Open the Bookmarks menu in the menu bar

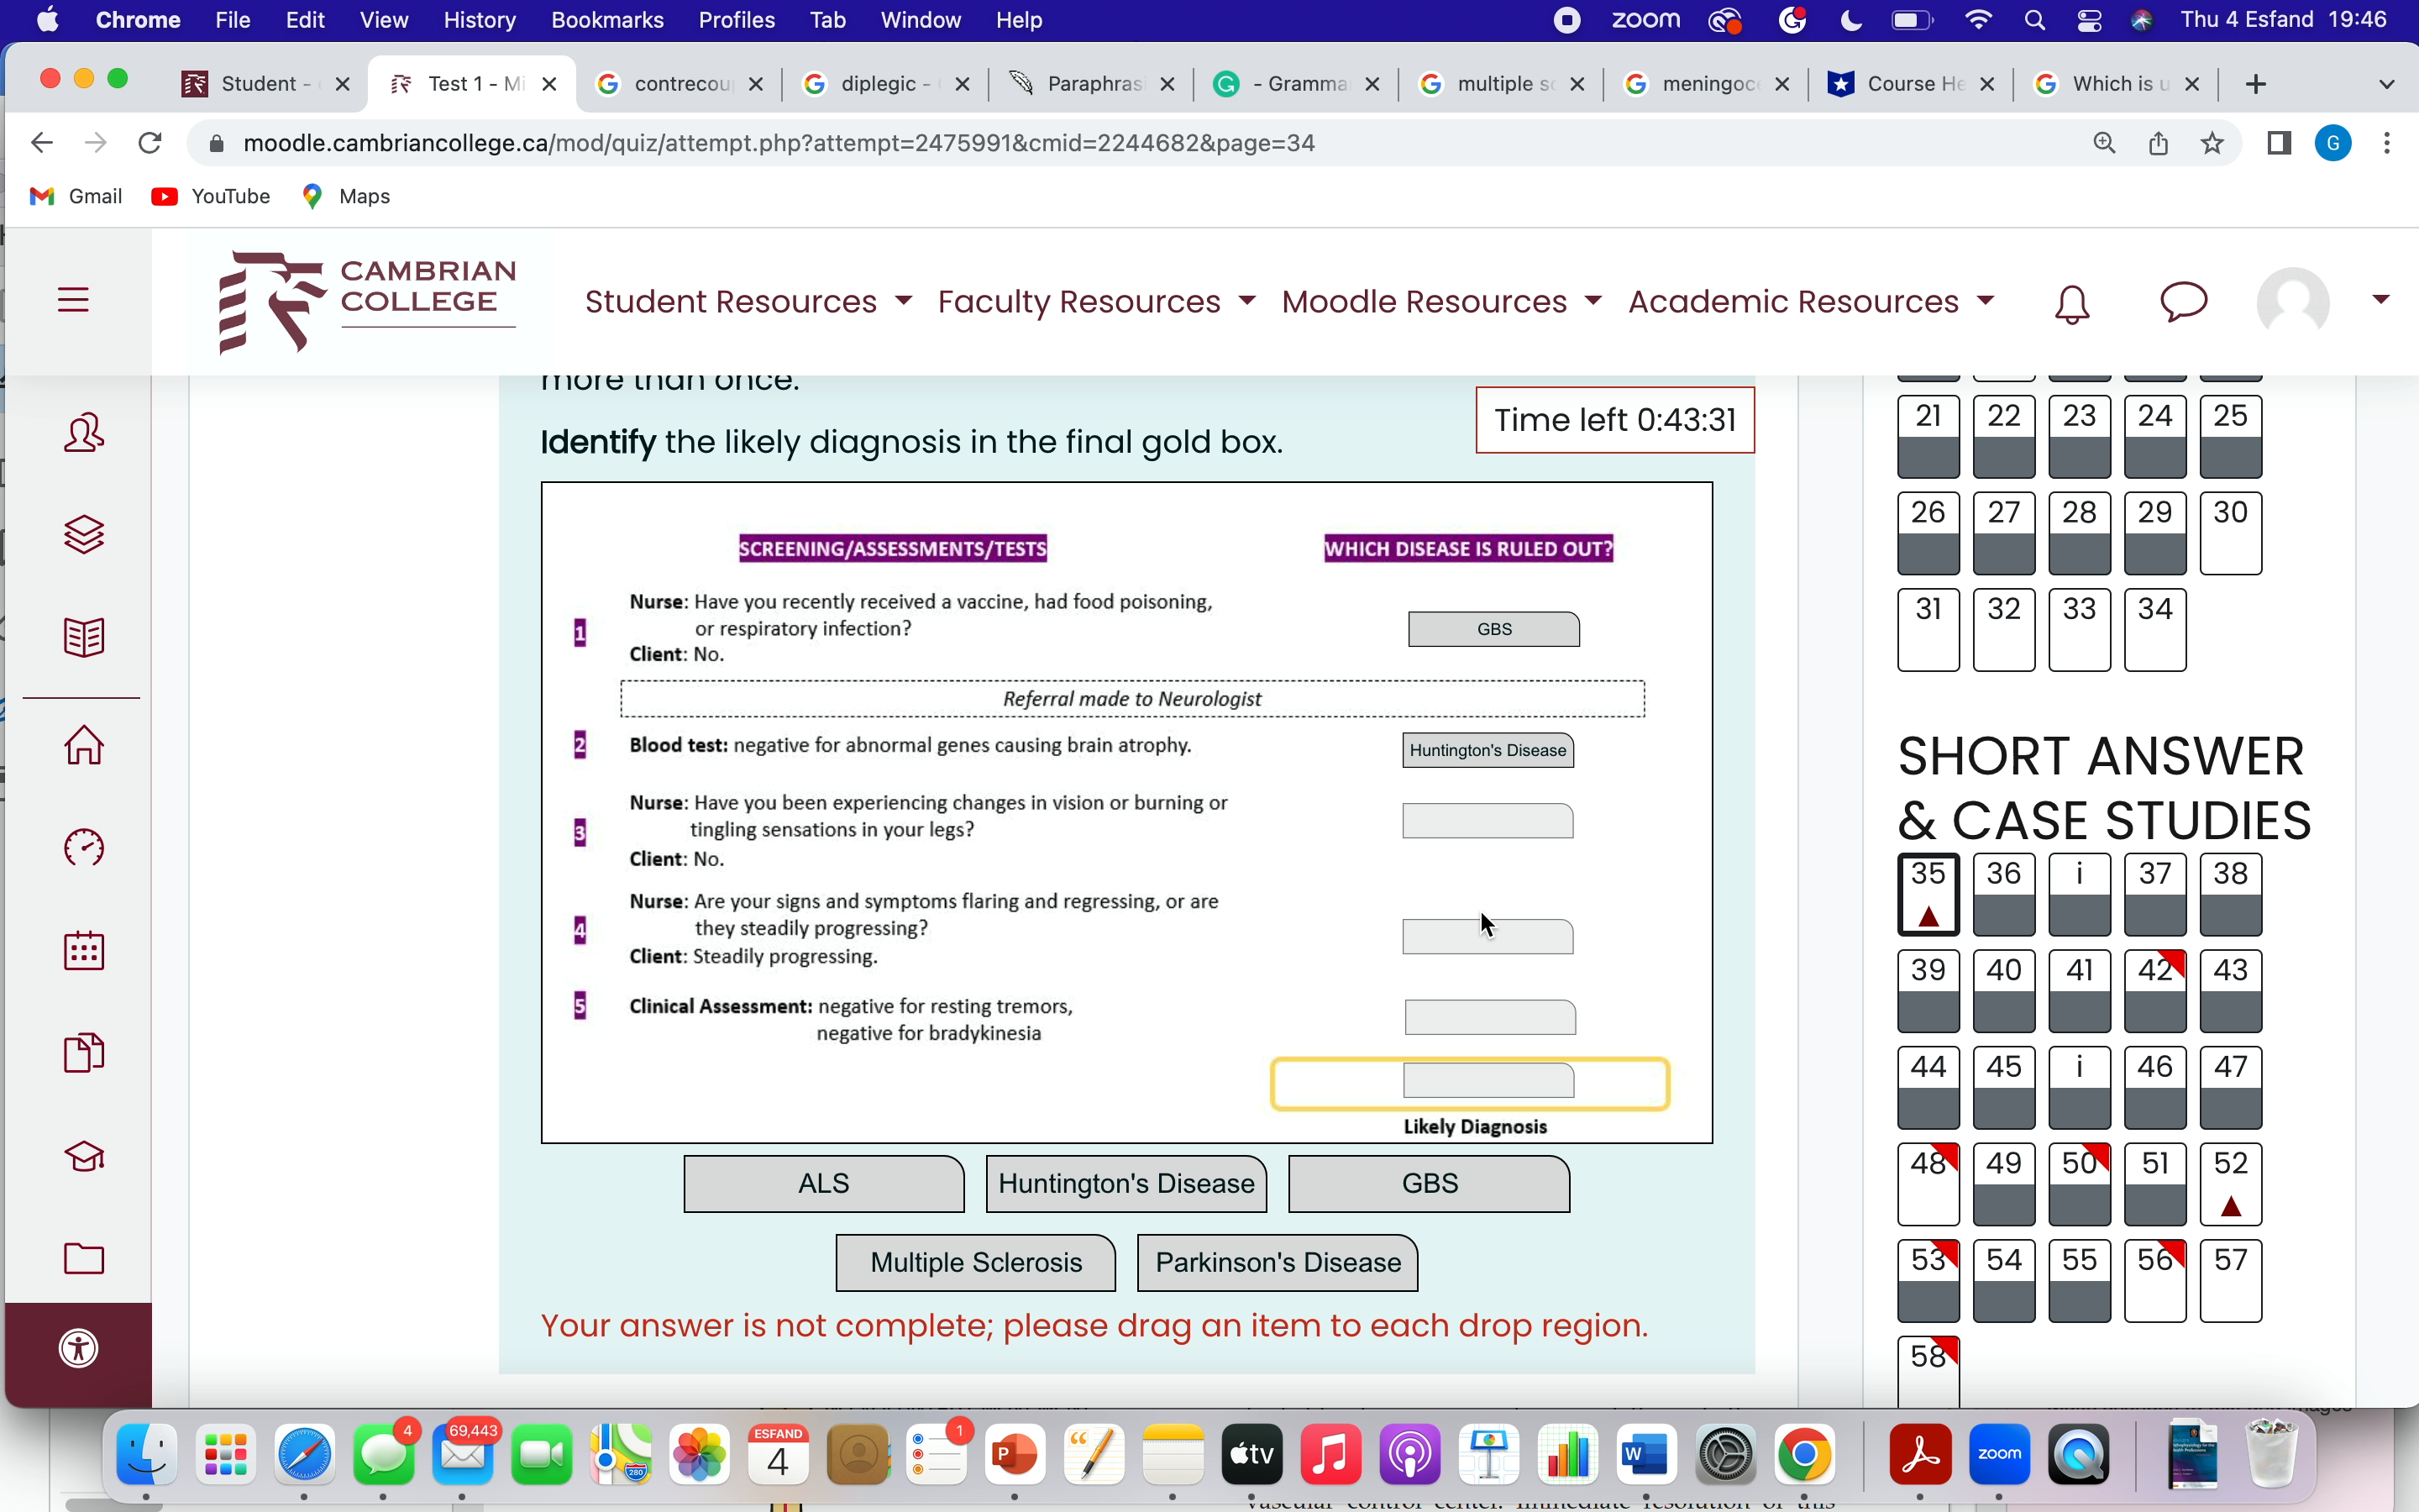606,19
